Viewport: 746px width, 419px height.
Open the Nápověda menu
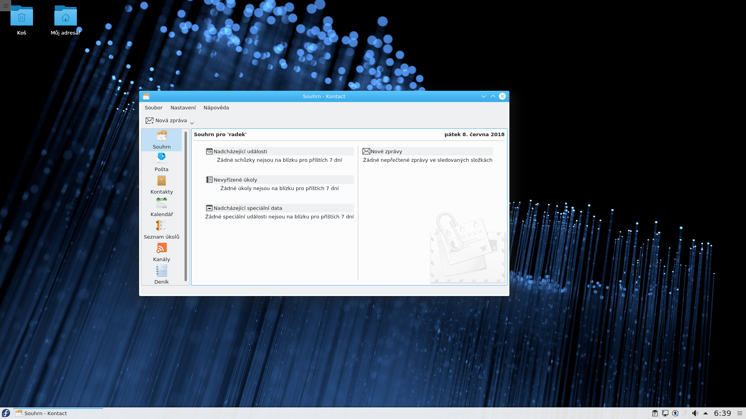coord(216,108)
